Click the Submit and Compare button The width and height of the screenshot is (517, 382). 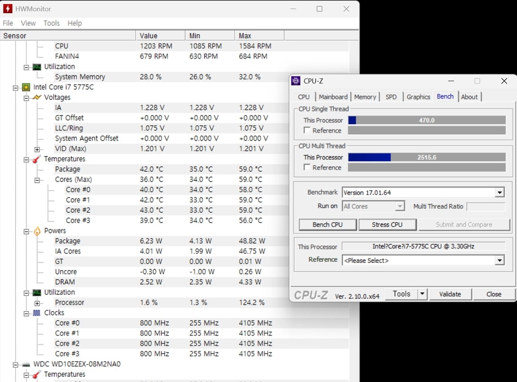(x=464, y=225)
